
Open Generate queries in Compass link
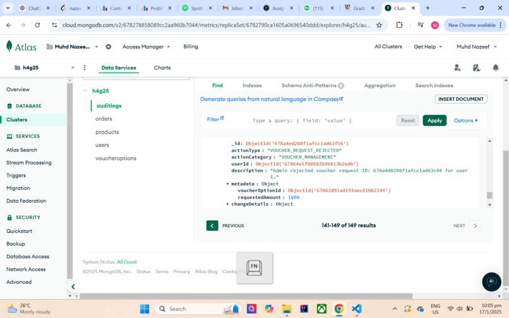point(272,99)
